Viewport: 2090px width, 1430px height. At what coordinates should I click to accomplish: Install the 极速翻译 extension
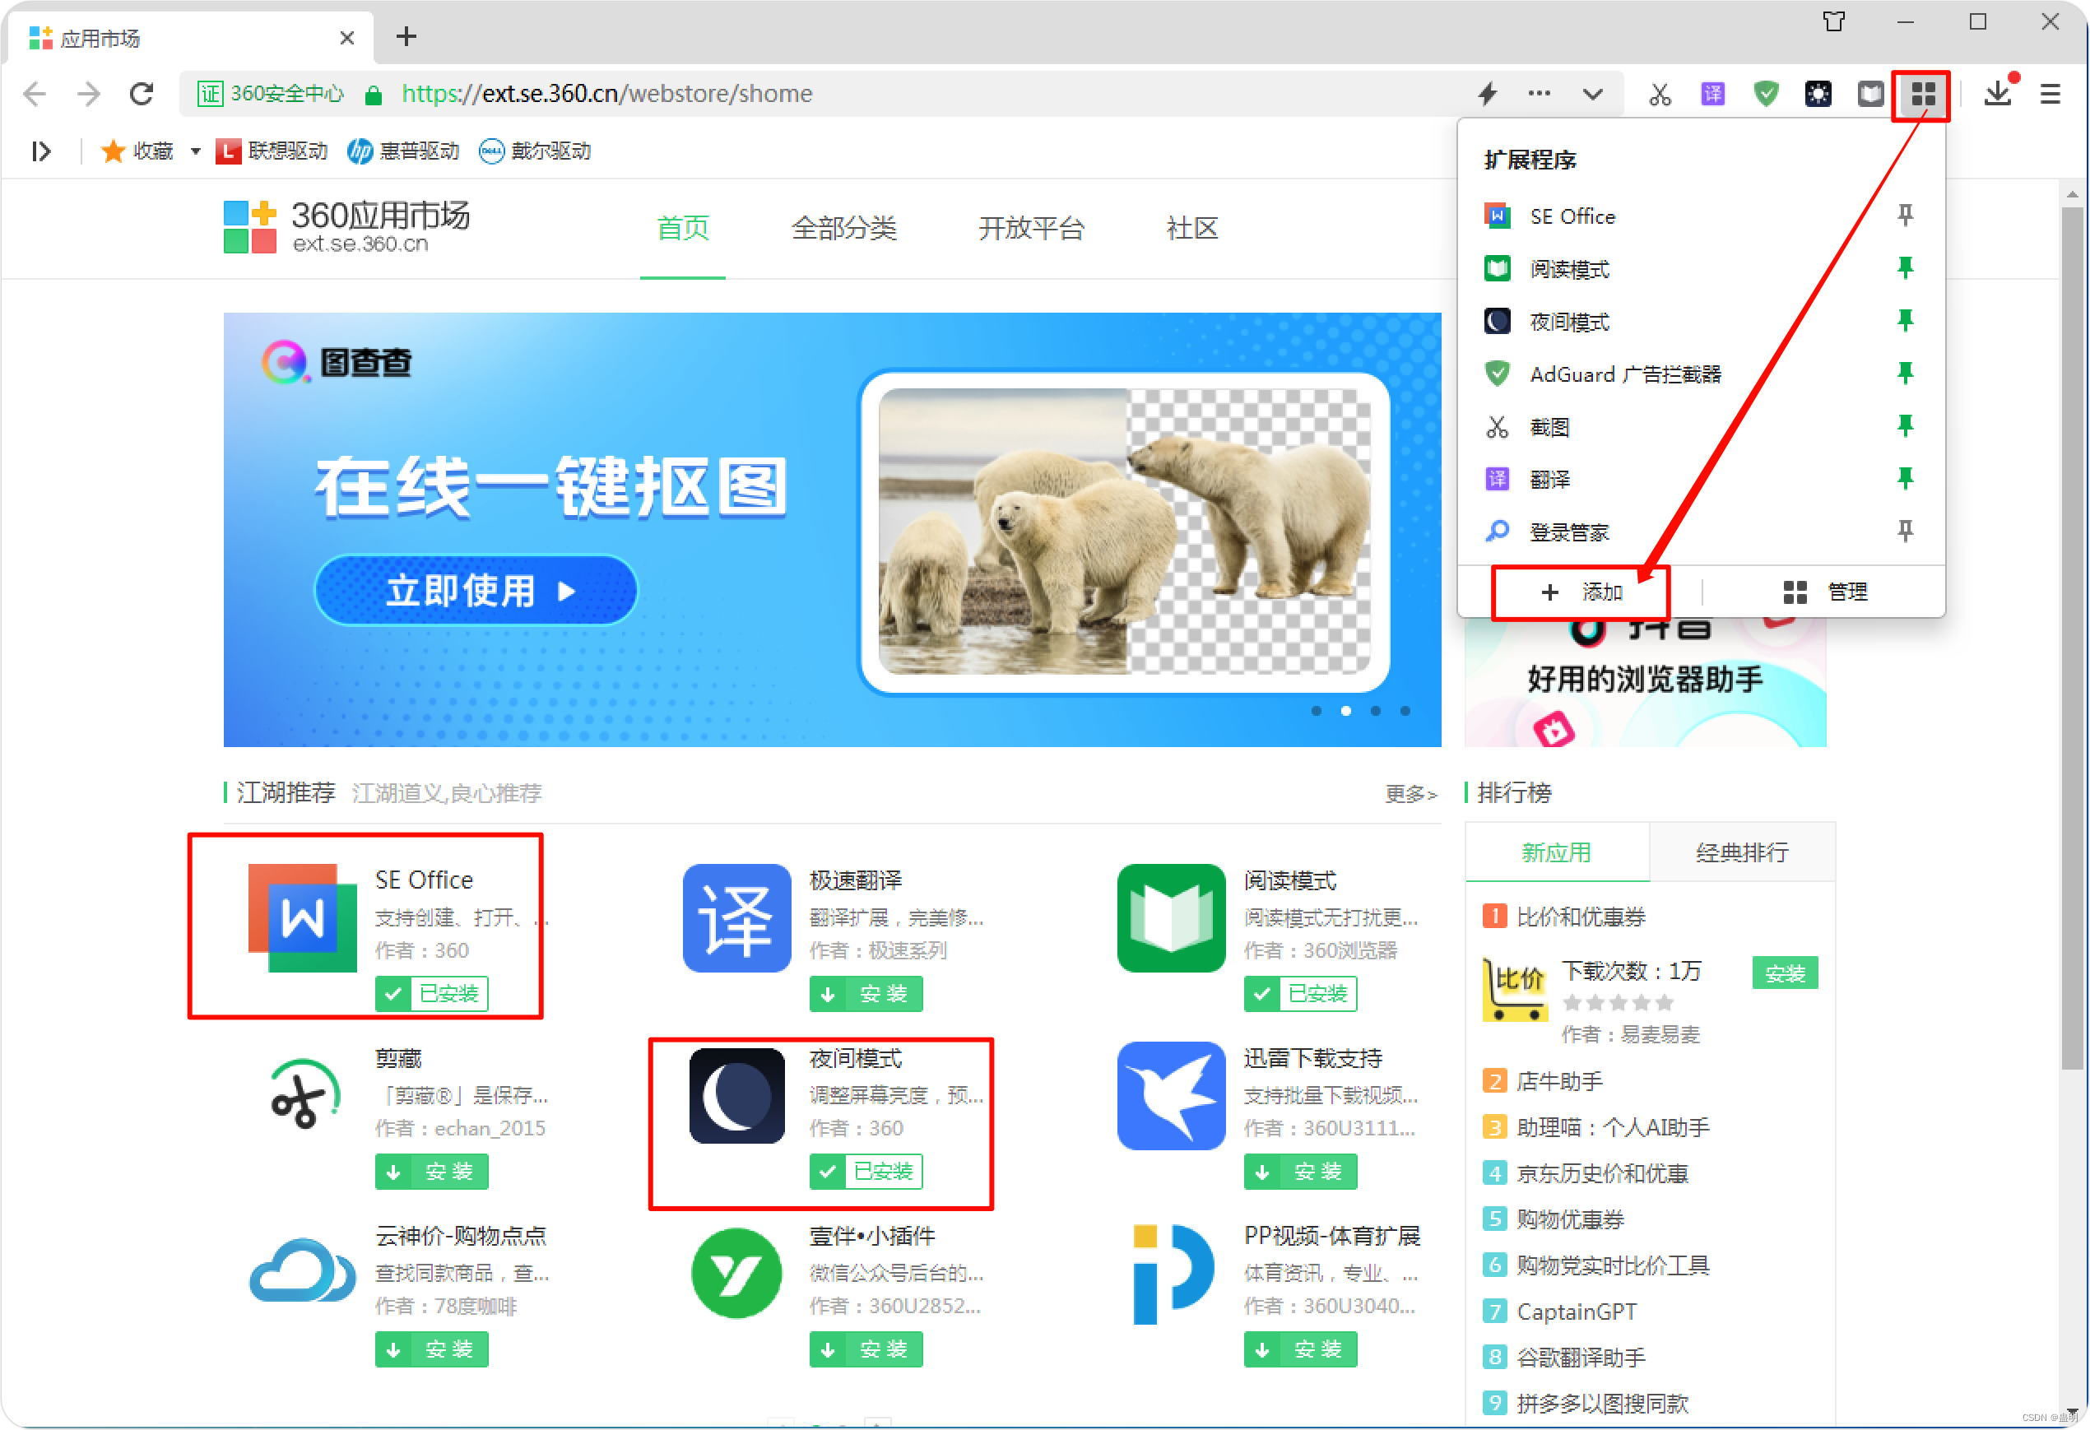pos(865,994)
